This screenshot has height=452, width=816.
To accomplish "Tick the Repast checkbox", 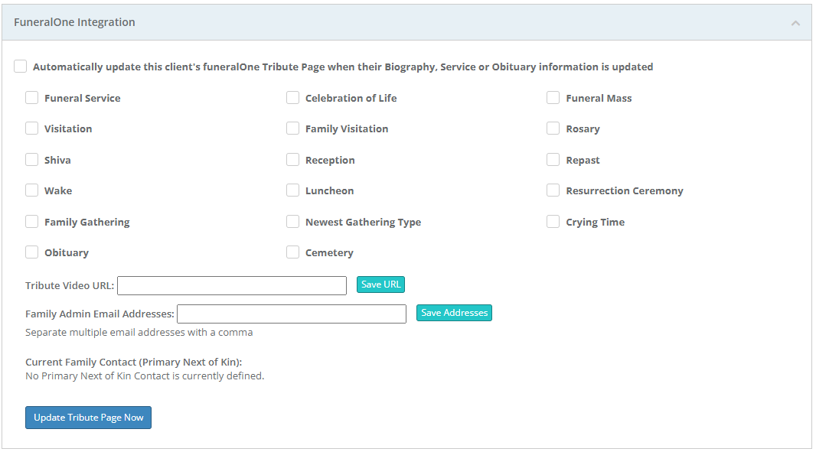I will [553, 160].
